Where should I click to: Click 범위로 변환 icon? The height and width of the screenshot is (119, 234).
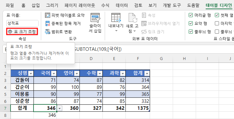pos(48,32)
